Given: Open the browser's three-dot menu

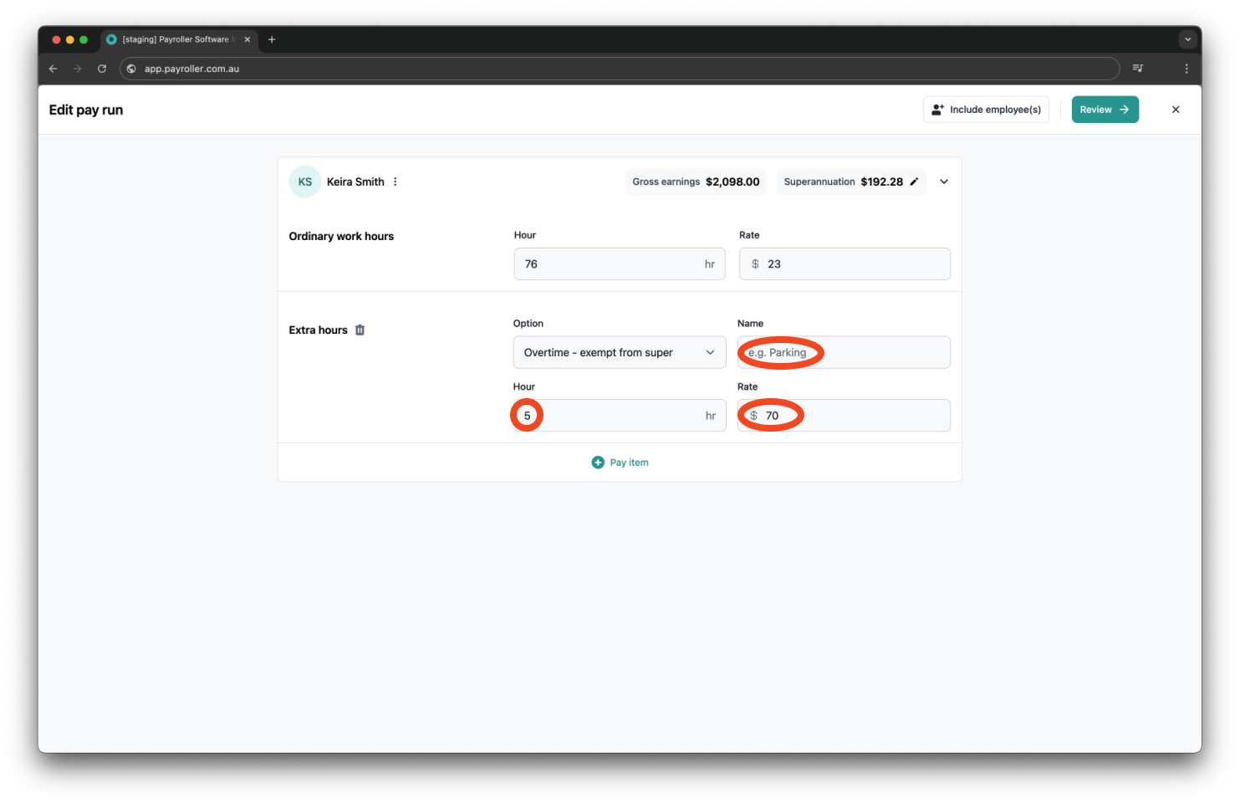Looking at the screenshot, I should click(1186, 69).
